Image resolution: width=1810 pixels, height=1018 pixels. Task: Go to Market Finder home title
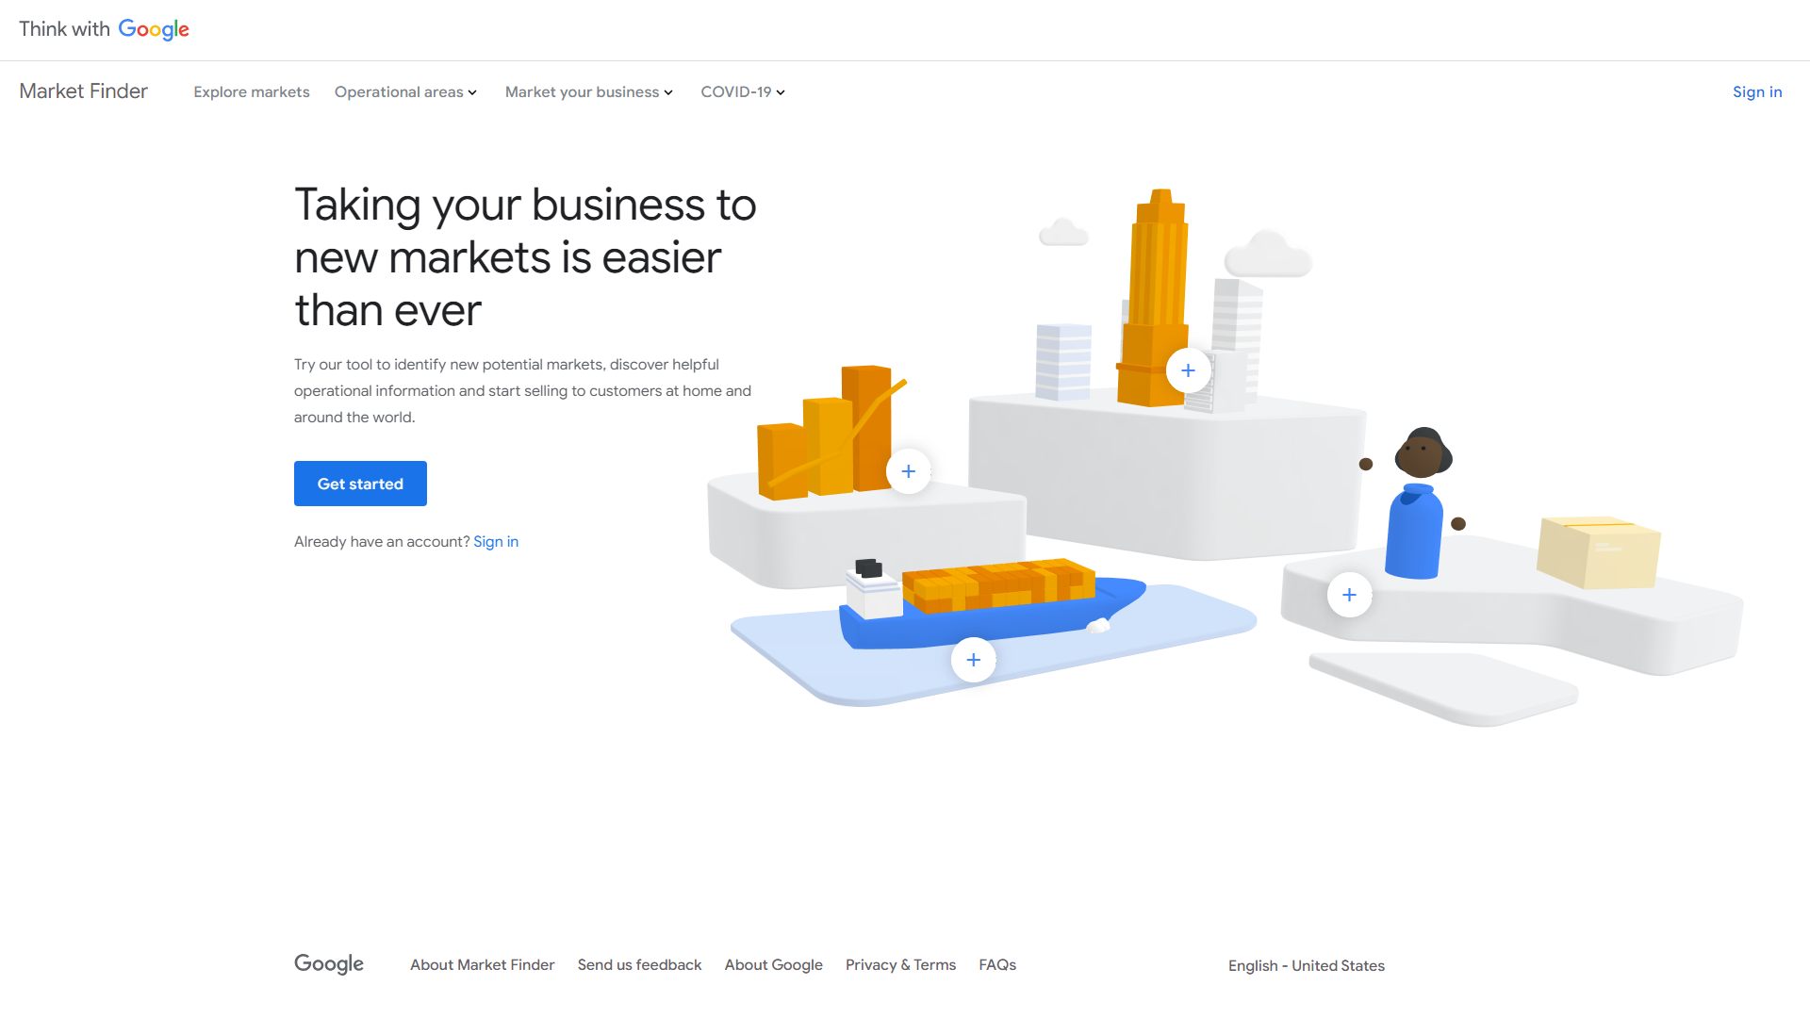coord(83,91)
